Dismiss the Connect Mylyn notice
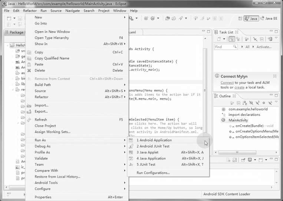This screenshot has height=201, width=283. pyautogui.click(x=274, y=76)
